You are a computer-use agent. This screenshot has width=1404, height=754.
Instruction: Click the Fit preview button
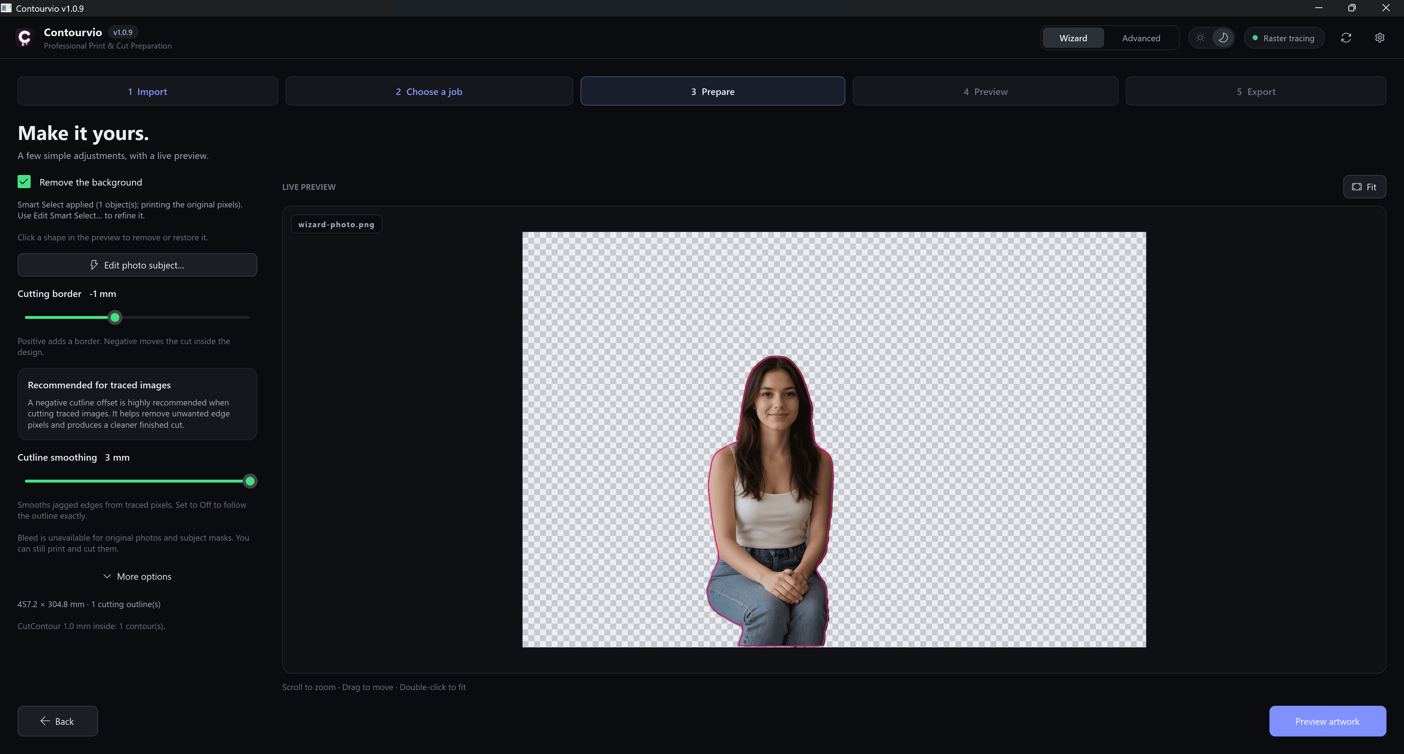pyautogui.click(x=1364, y=187)
